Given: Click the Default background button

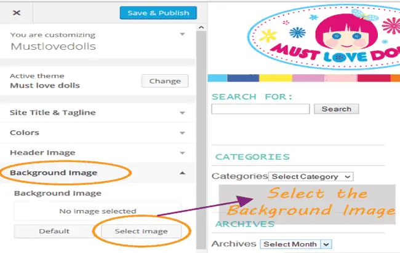Looking at the screenshot, I should coord(54,231).
